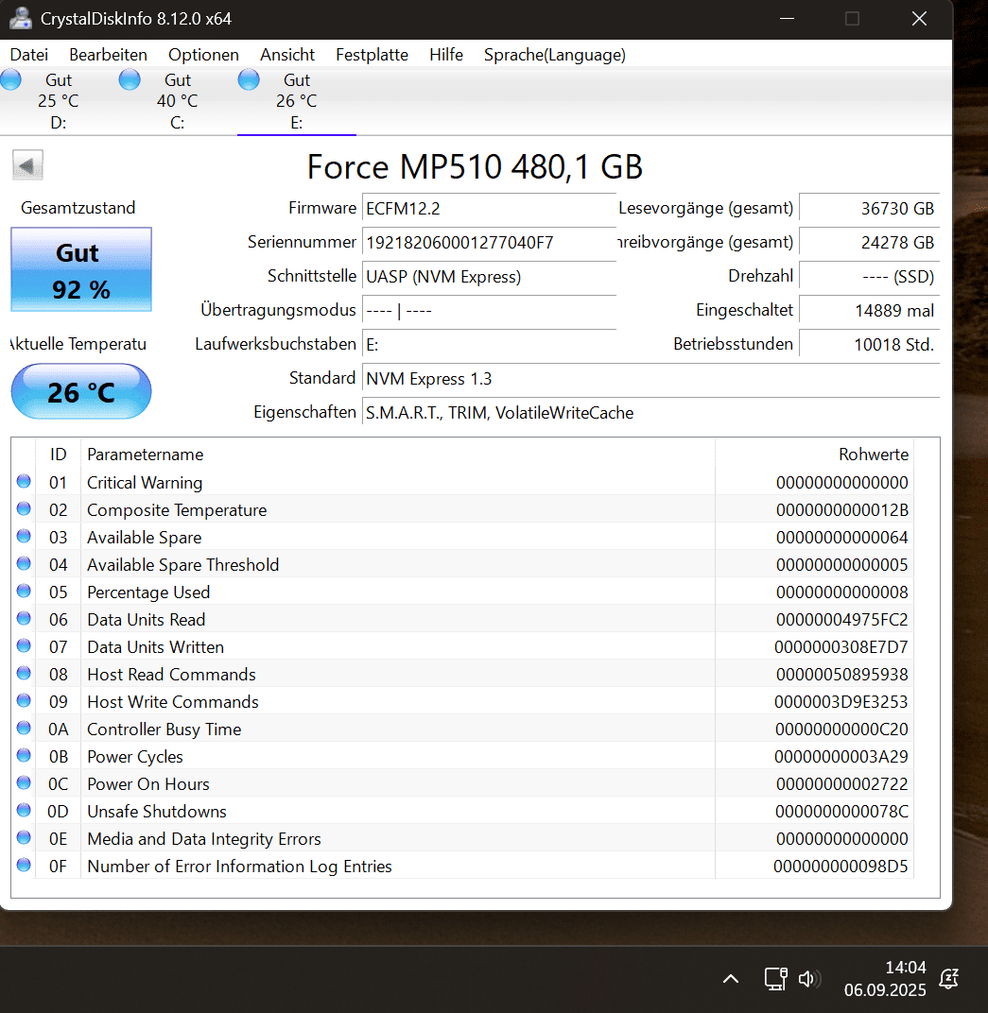The height and width of the screenshot is (1013, 988).
Task: Click Laufwerksbuchstaben field E:
Action: pos(489,344)
